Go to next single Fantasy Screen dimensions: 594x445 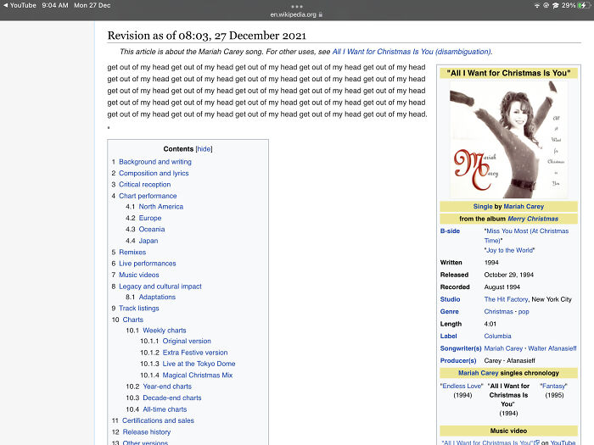click(553, 386)
